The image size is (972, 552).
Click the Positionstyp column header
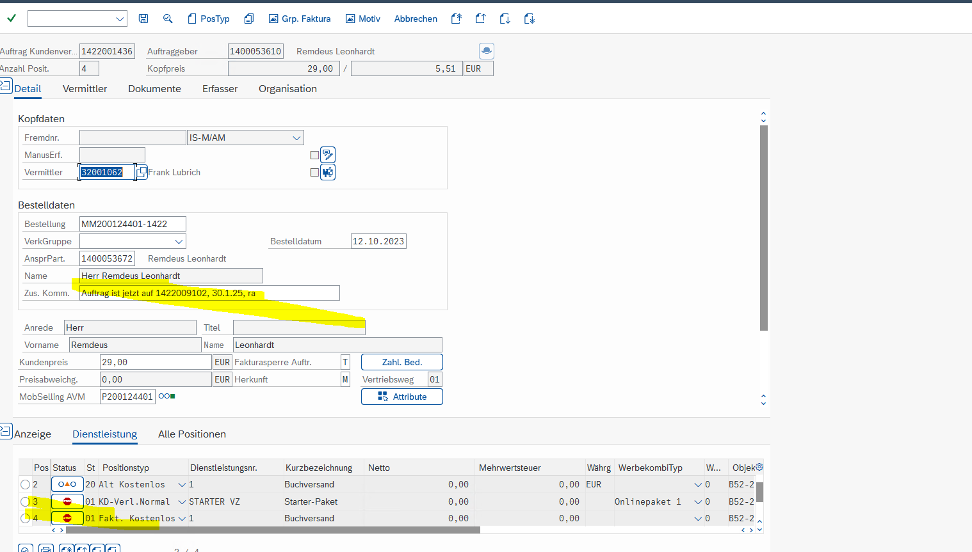pyautogui.click(x=144, y=468)
